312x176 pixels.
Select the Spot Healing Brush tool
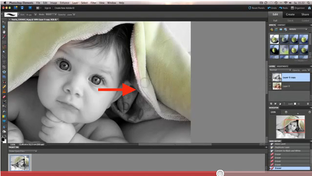[4, 87]
